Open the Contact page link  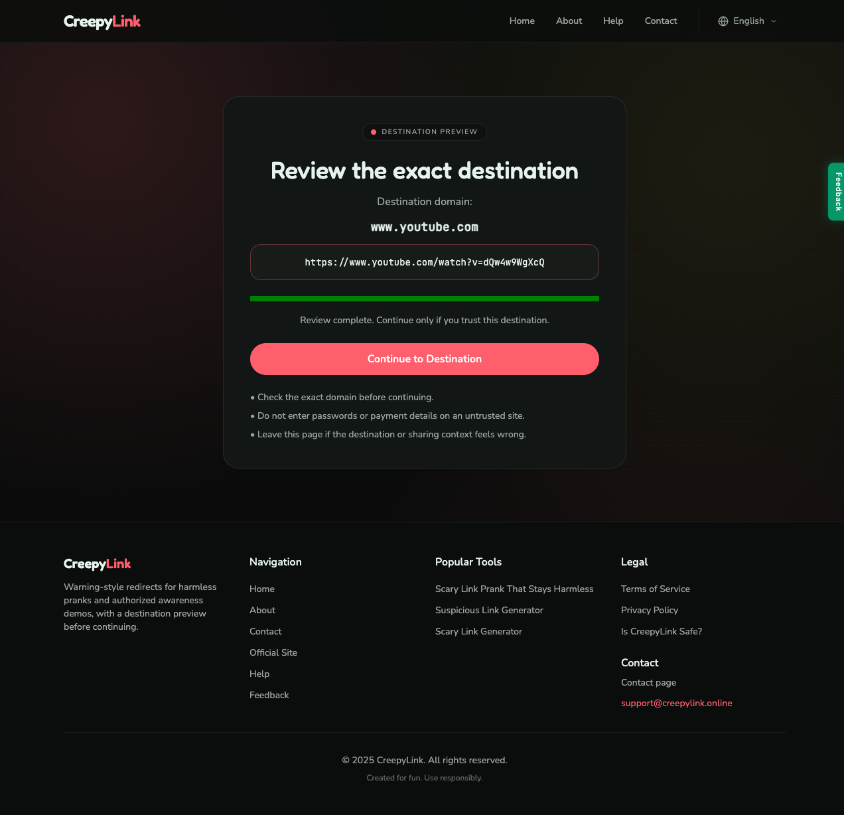click(x=649, y=683)
